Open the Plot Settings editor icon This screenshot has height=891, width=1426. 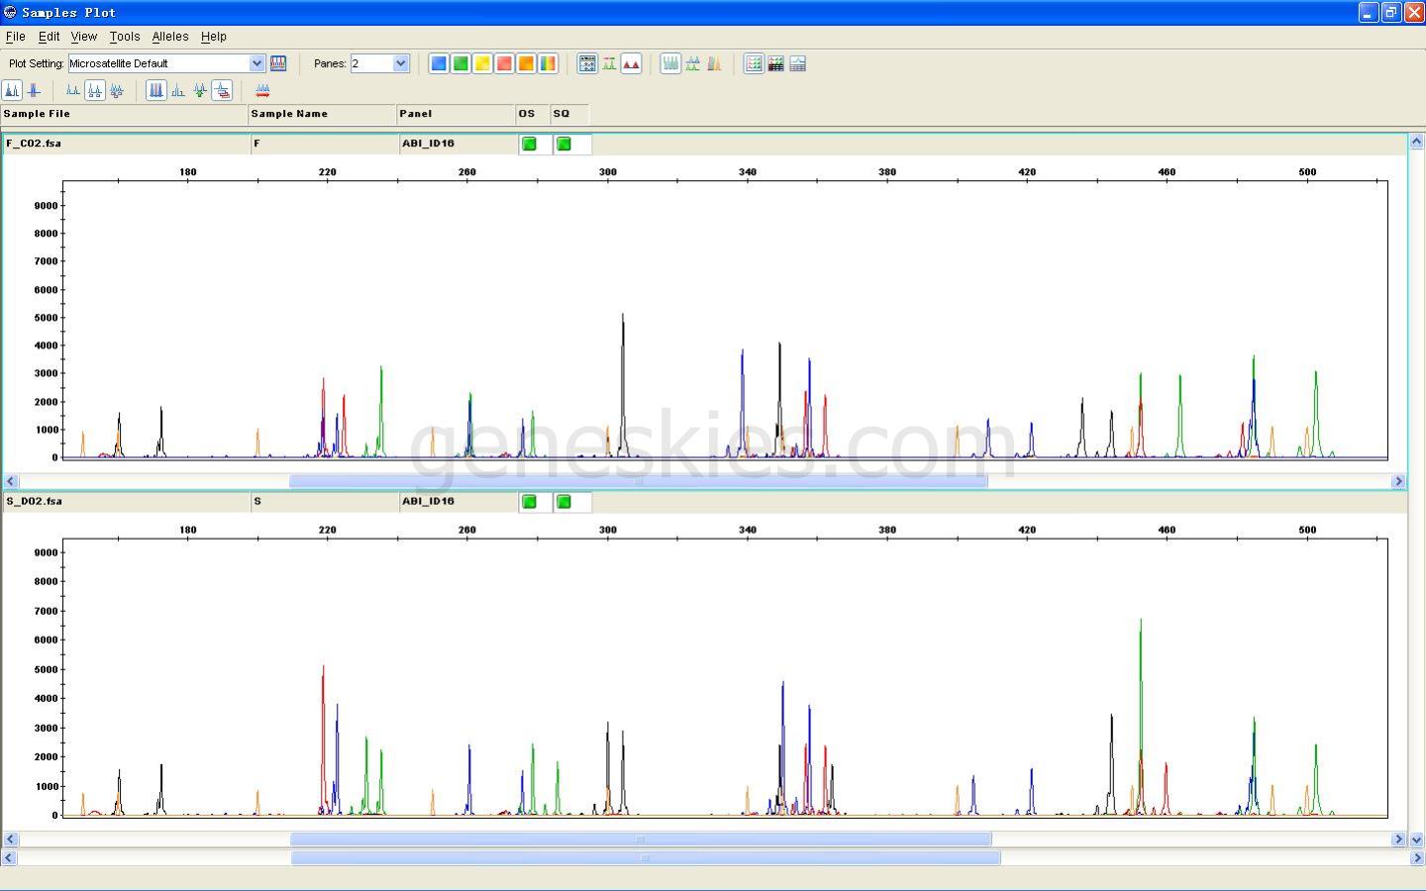tap(278, 63)
